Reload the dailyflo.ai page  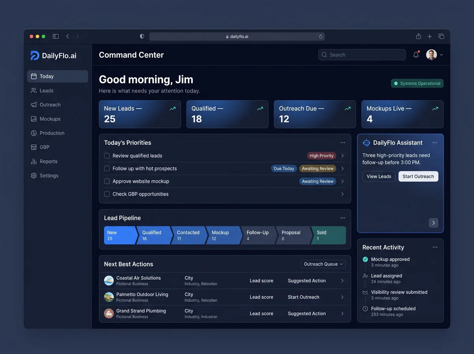pos(321,36)
